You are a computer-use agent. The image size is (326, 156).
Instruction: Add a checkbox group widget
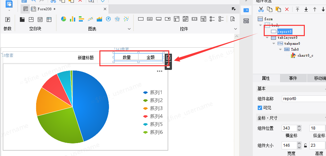tap(221, 19)
